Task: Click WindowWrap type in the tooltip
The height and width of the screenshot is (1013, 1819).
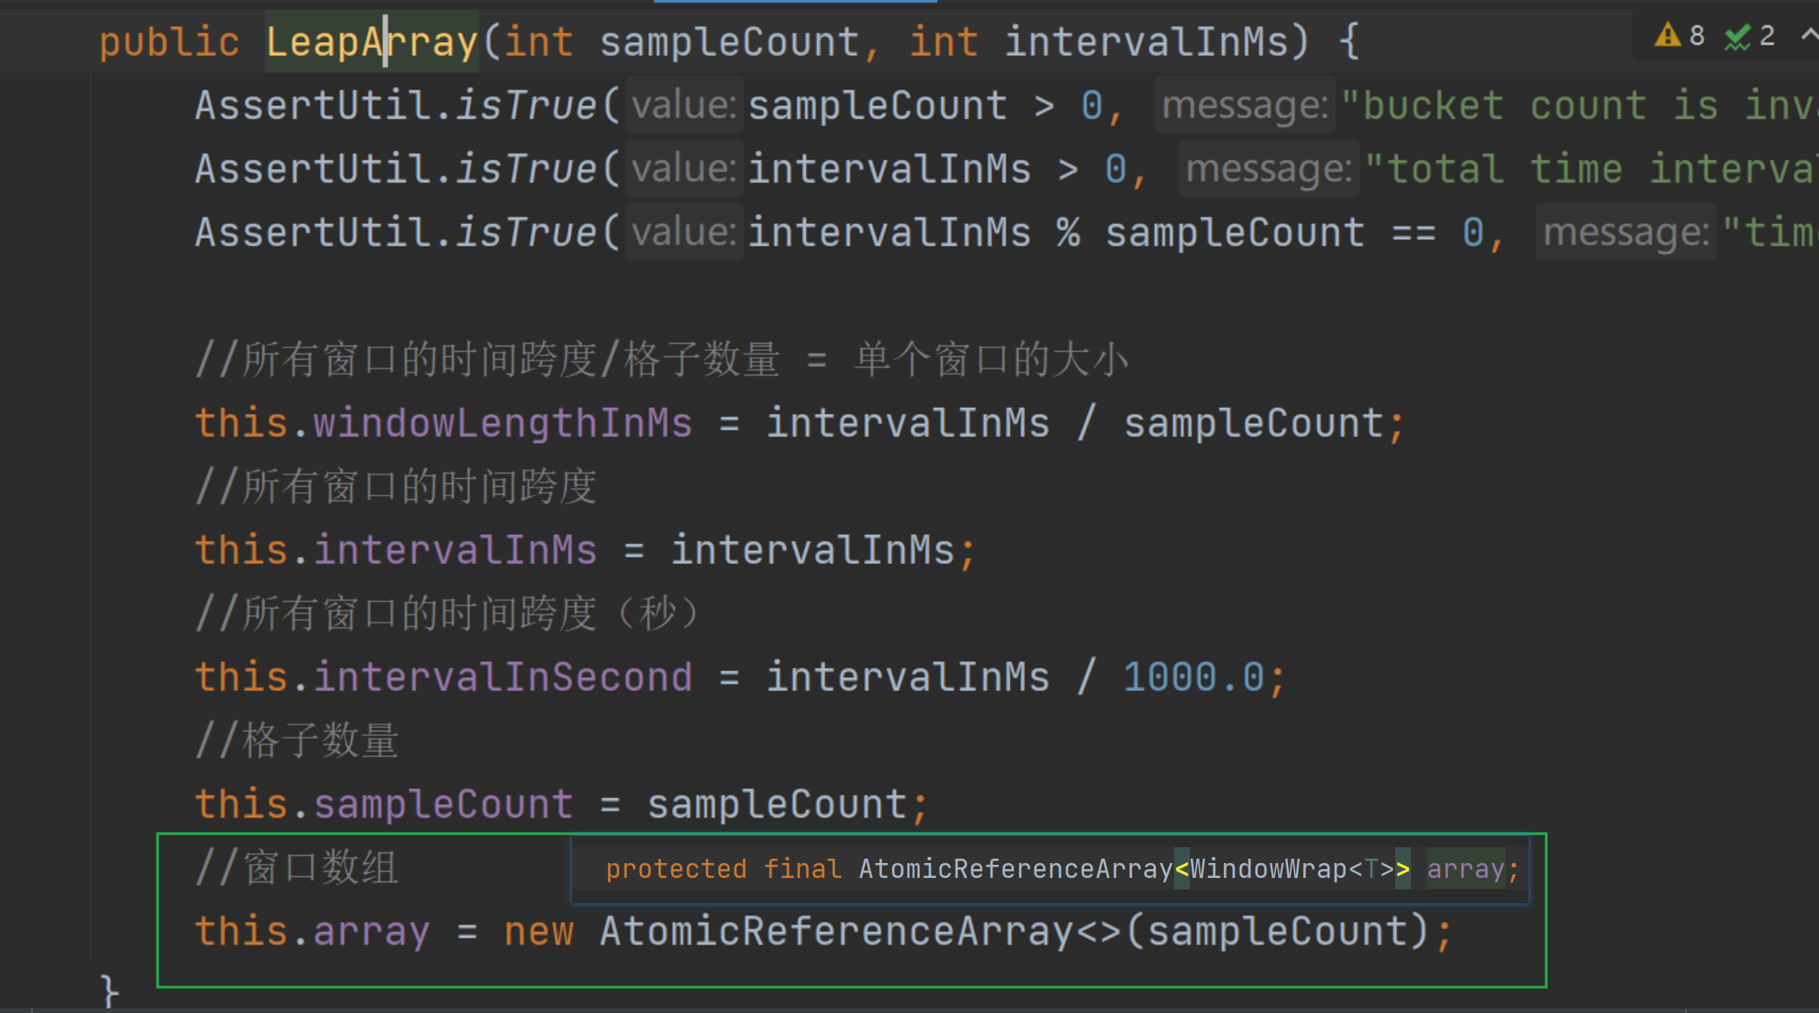Action: pos(1268,868)
